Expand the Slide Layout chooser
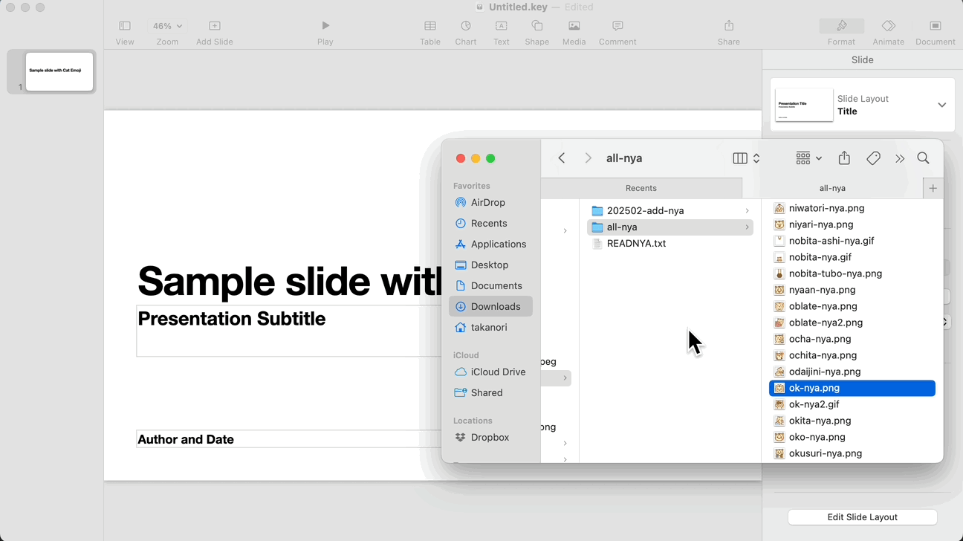The height and width of the screenshot is (541, 963). coord(941,105)
